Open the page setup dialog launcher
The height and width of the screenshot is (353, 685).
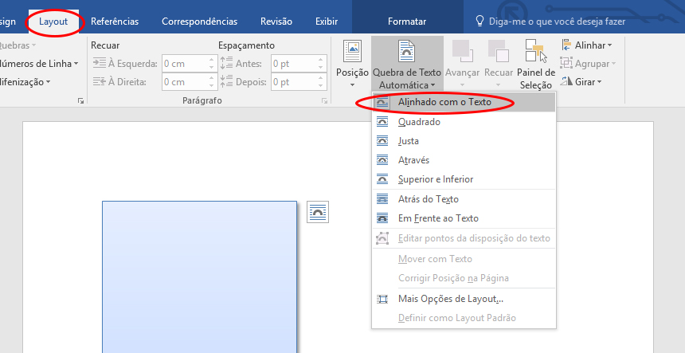coord(80,101)
